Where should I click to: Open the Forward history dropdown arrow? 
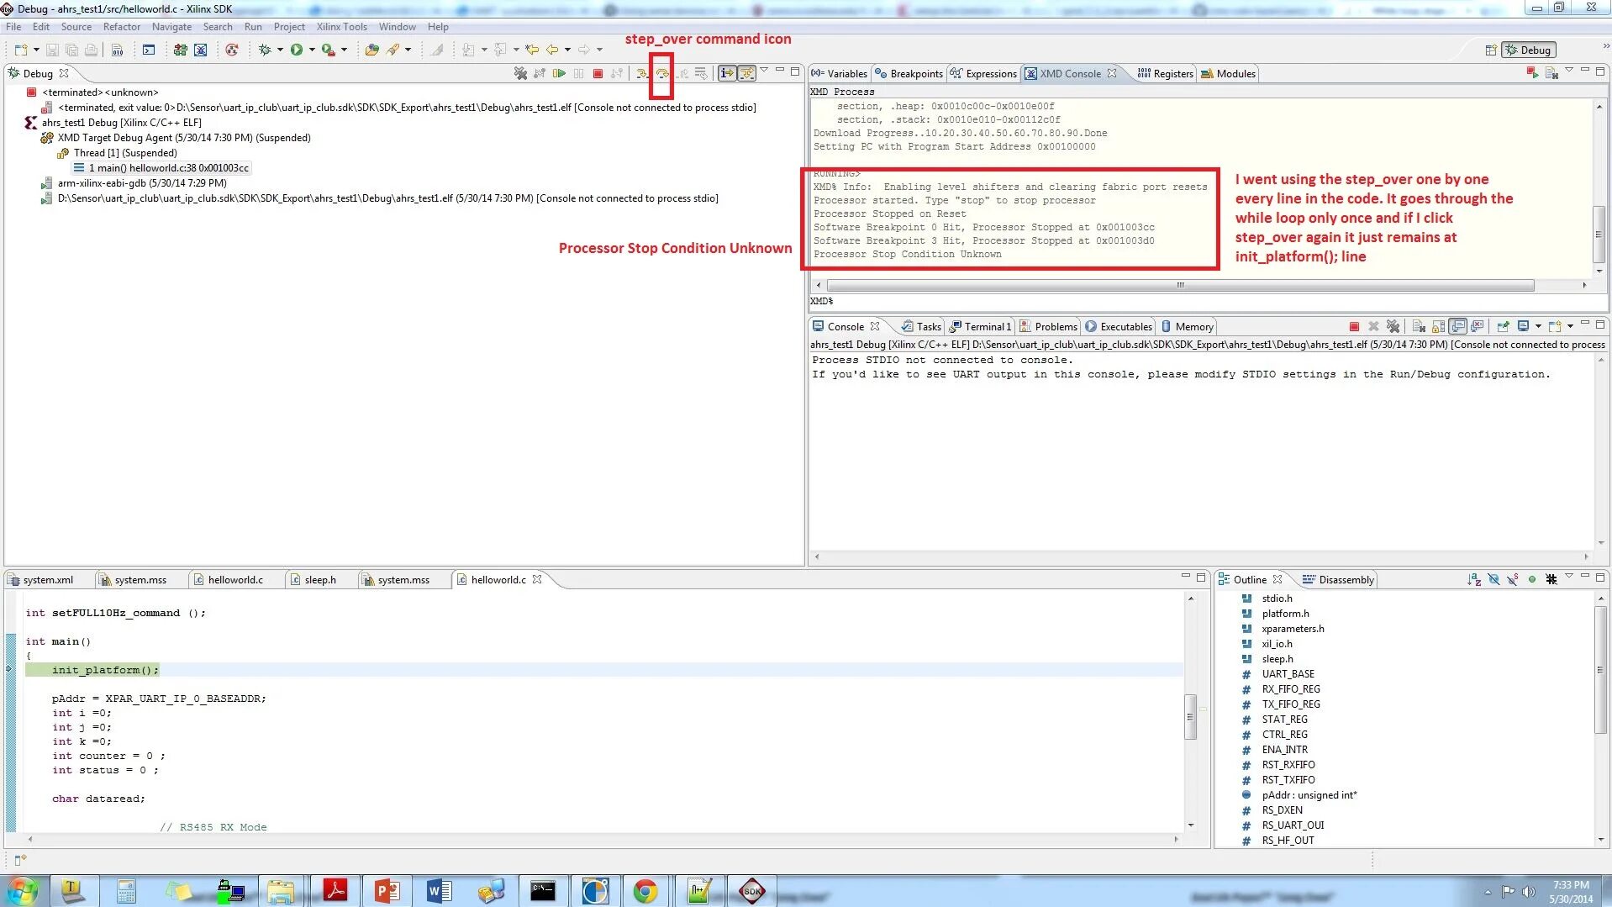click(x=599, y=50)
